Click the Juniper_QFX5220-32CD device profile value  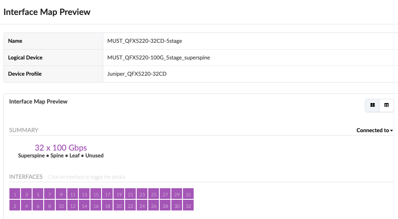pos(137,74)
